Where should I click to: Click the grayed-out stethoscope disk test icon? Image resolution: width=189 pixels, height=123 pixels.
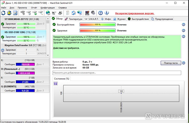click(23, 13)
